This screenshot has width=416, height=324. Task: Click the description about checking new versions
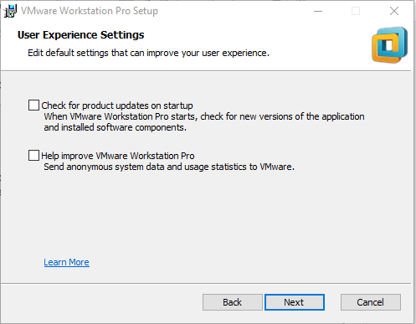coord(204,122)
